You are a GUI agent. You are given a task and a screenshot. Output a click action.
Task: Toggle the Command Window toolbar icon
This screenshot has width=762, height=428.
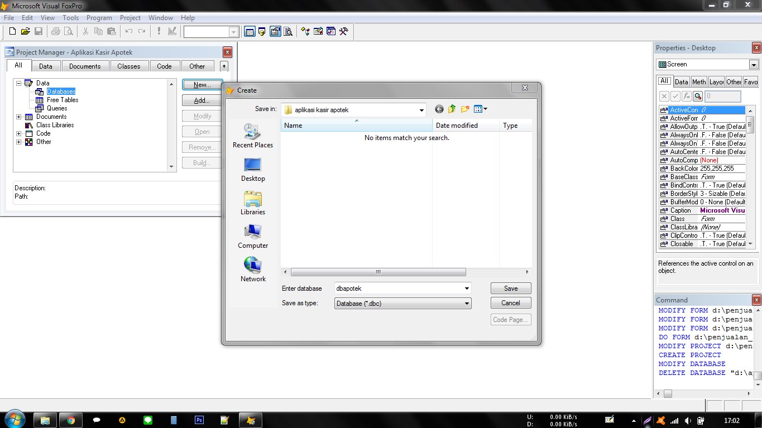pos(250,31)
